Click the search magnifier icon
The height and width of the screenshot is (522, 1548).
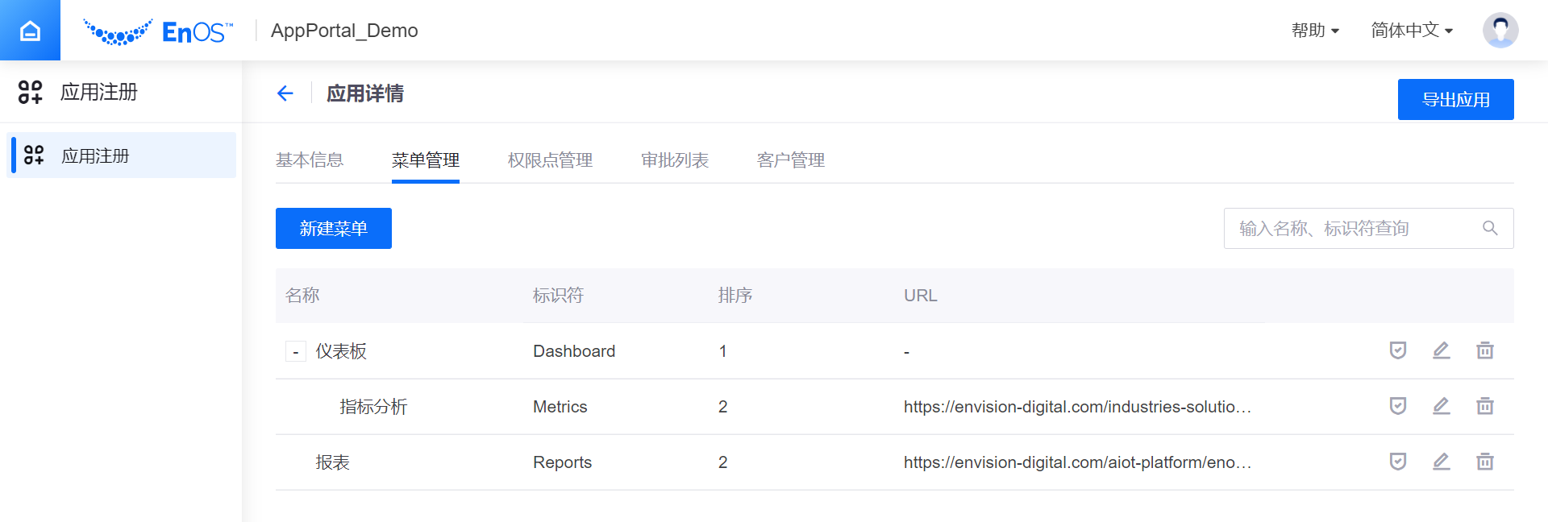click(1490, 229)
